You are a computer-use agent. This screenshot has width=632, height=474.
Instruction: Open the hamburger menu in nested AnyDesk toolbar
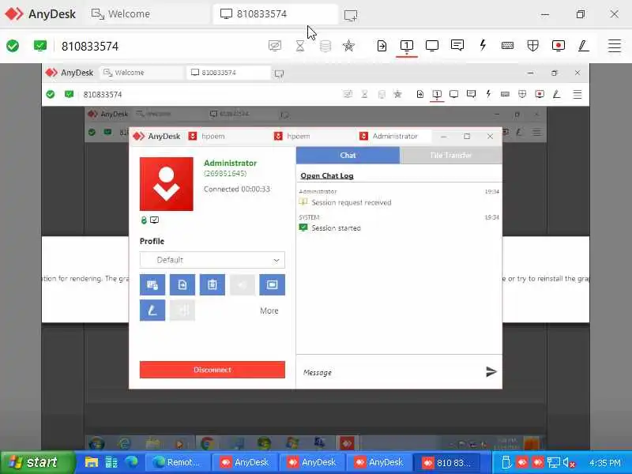pyautogui.click(x=577, y=94)
